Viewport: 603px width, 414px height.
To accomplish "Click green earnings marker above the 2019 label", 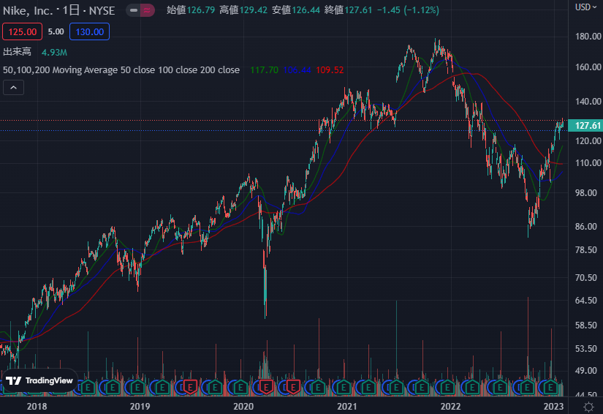I will [137, 387].
